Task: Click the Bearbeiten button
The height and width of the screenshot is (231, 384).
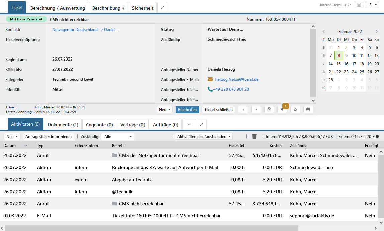Action: click(x=187, y=109)
